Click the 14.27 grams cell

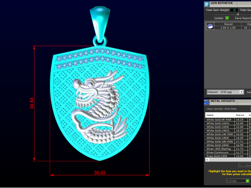point(241,131)
